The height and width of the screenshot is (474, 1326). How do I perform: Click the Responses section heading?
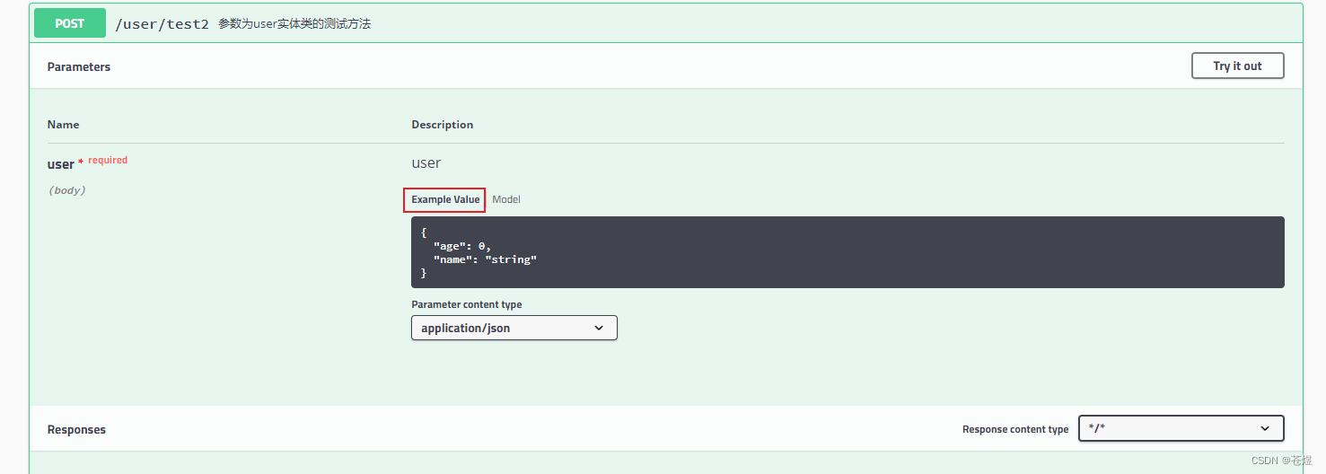(x=76, y=430)
